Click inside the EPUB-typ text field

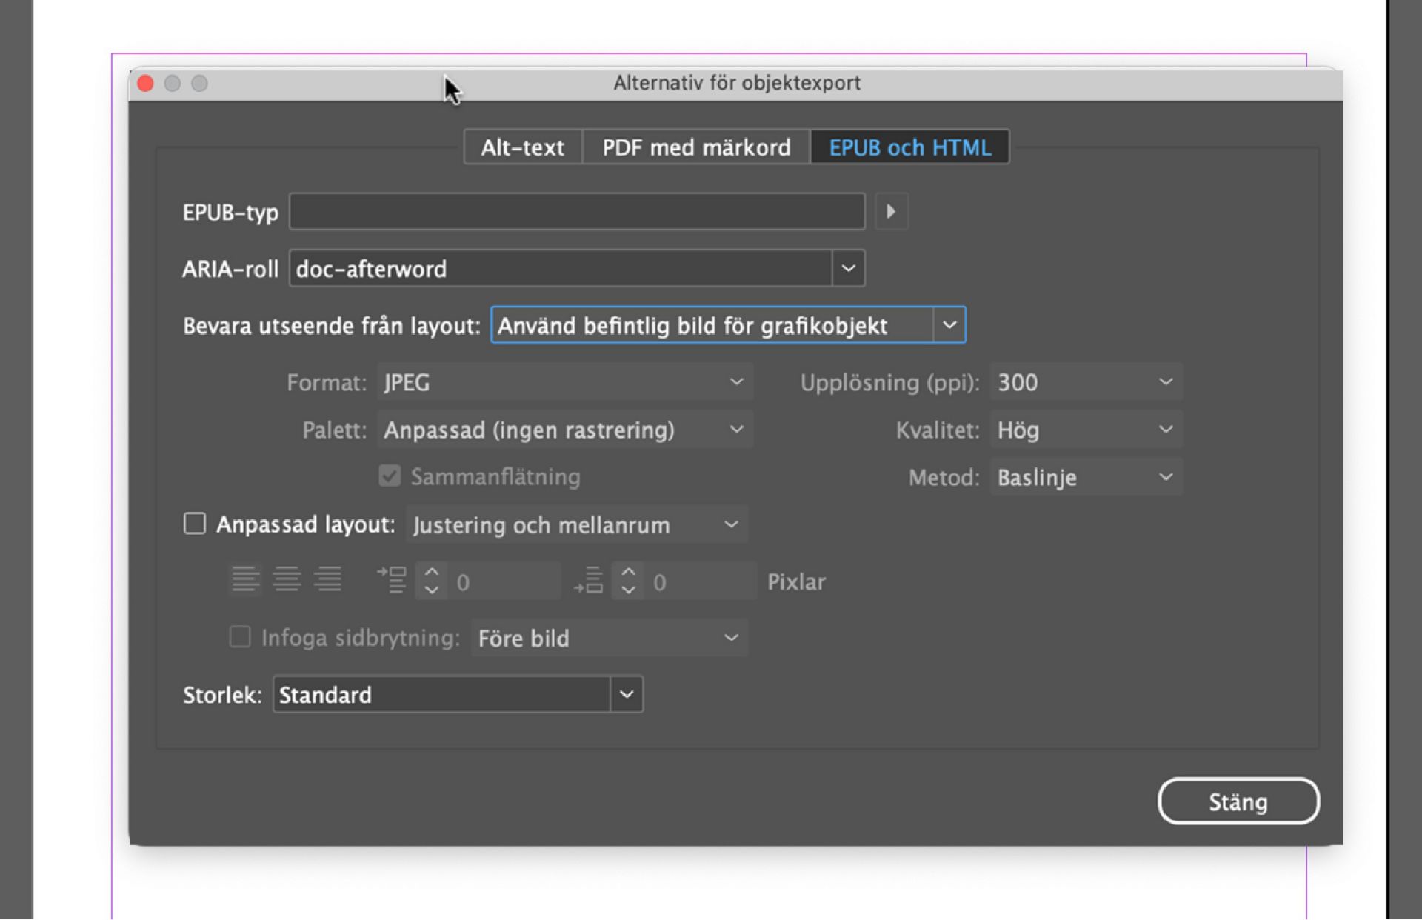point(576,212)
